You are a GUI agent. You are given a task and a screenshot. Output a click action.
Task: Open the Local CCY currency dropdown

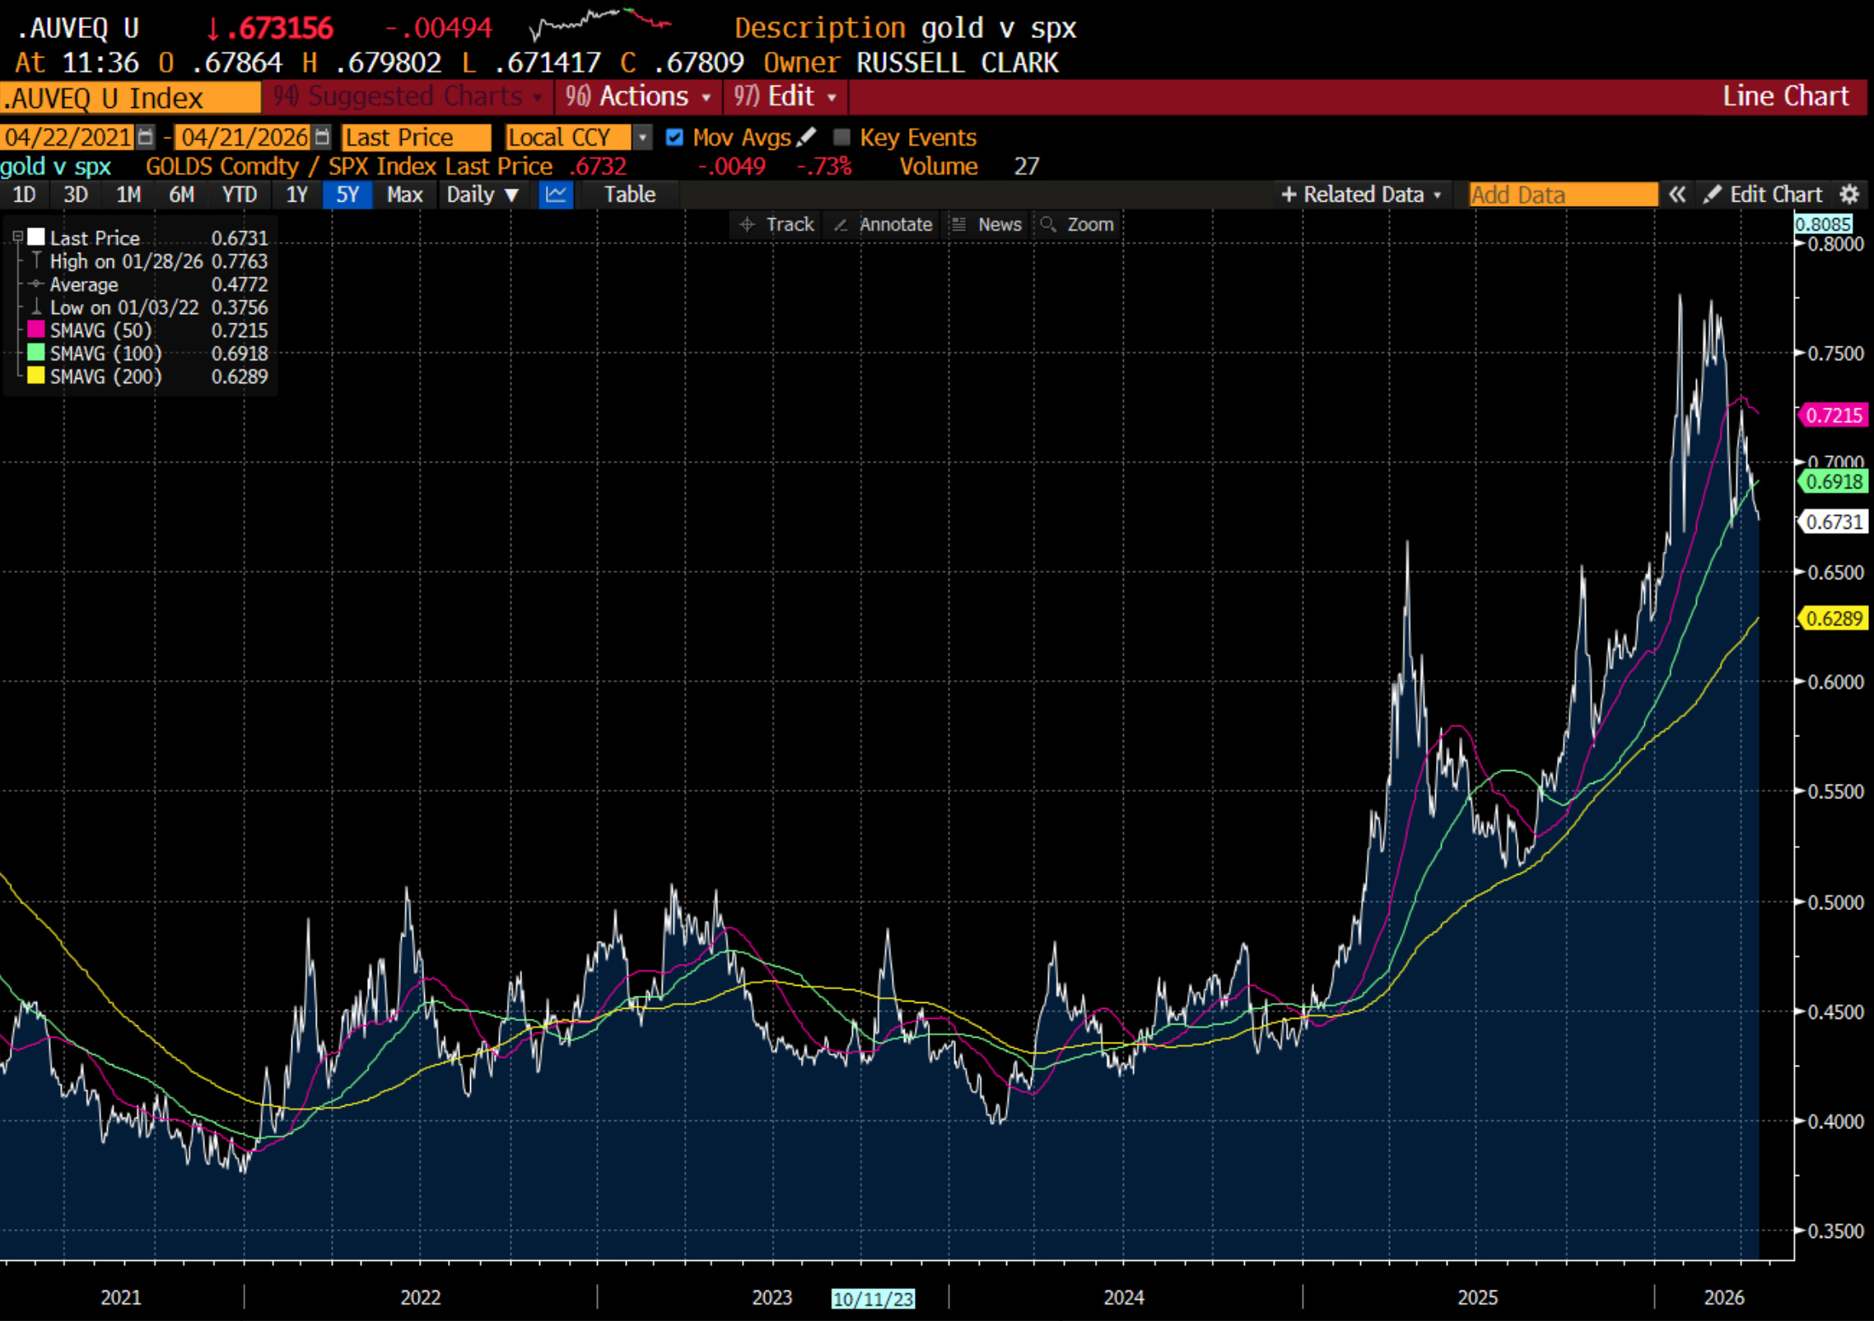(x=642, y=137)
